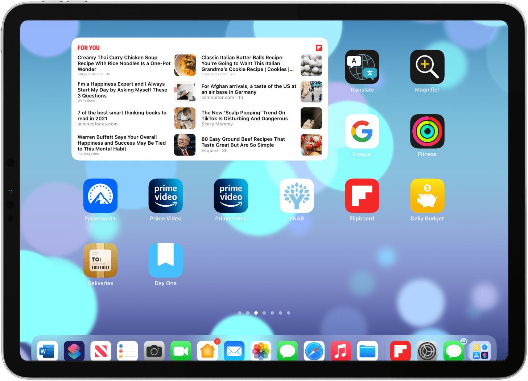
Task: Open FaceTime in the dock
Action: (181, 351)
